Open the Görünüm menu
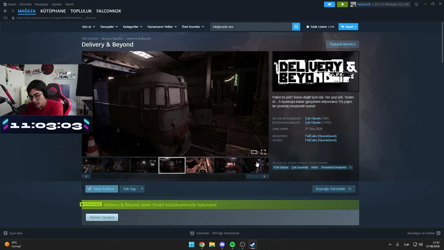The height and width of the screenshot is (250, 444). (25, 4)
